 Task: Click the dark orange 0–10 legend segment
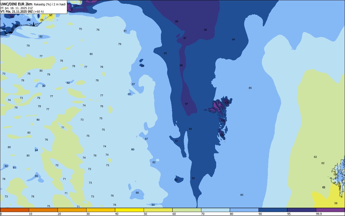coord(15,210)
